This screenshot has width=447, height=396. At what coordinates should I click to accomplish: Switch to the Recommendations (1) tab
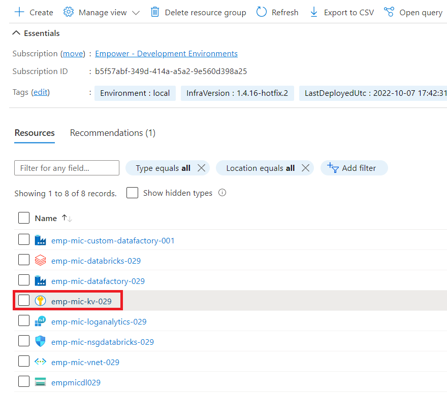click(113, 133)
